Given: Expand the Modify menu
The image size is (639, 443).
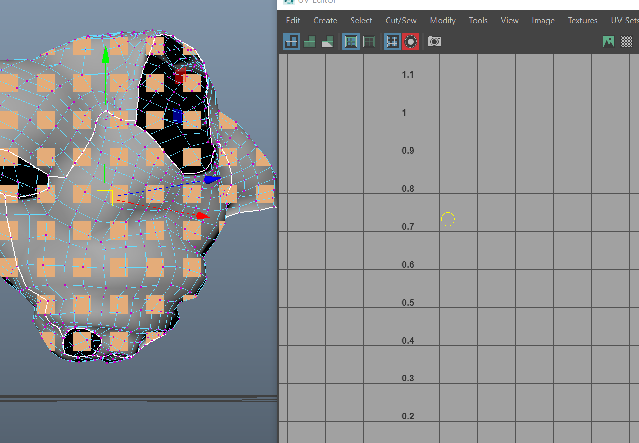Looking at the screenshot, I should (x=443, y=21).
